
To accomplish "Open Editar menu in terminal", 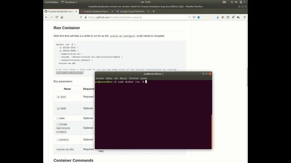I will (109, 78).
